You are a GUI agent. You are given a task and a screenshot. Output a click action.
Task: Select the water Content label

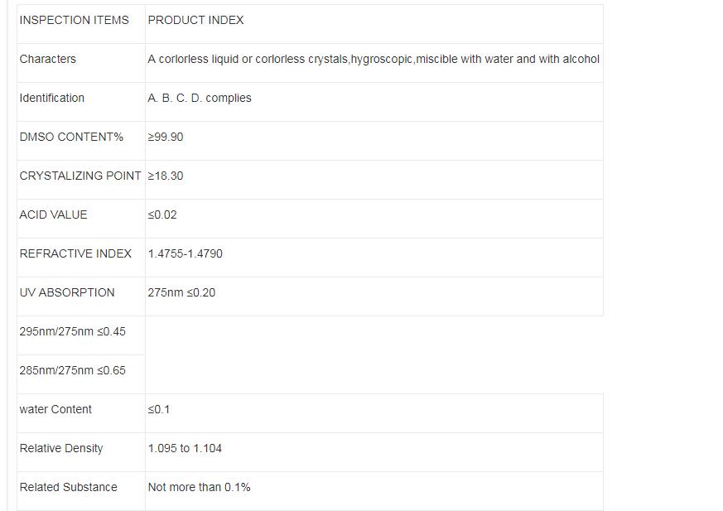point(55,409)
